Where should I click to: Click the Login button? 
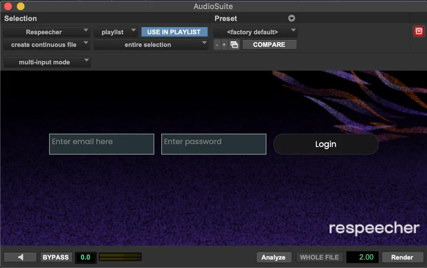[x=326, y=144]
